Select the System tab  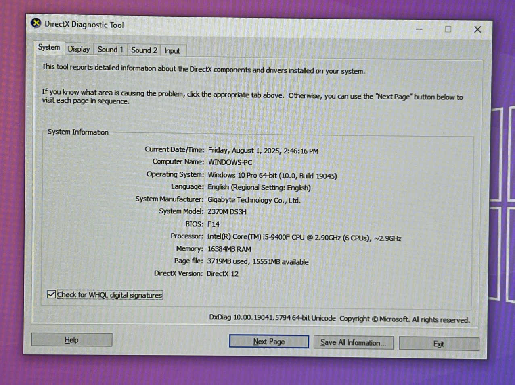click(x=49, y=48)
